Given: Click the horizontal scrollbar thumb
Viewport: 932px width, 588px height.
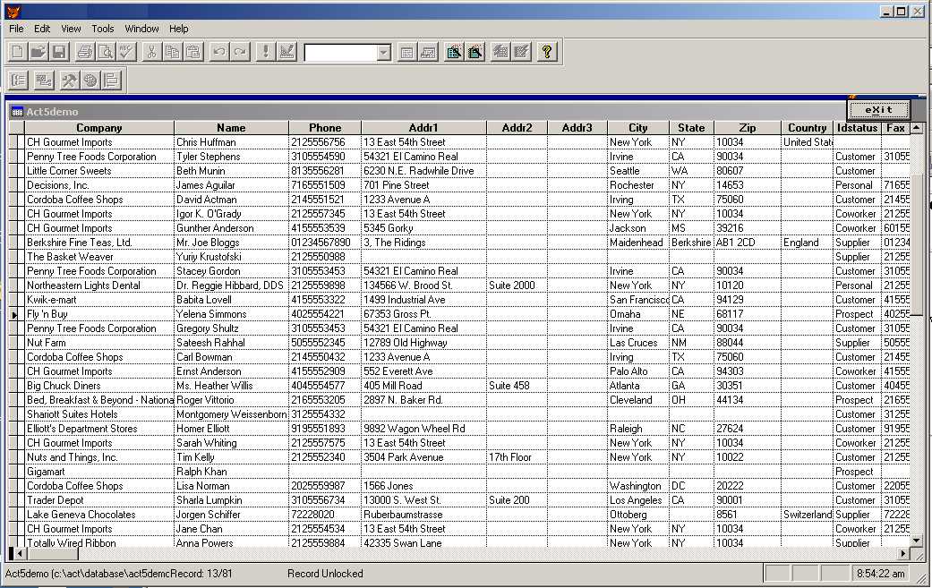Looking at the screenshot, I should tap(52, 554).
